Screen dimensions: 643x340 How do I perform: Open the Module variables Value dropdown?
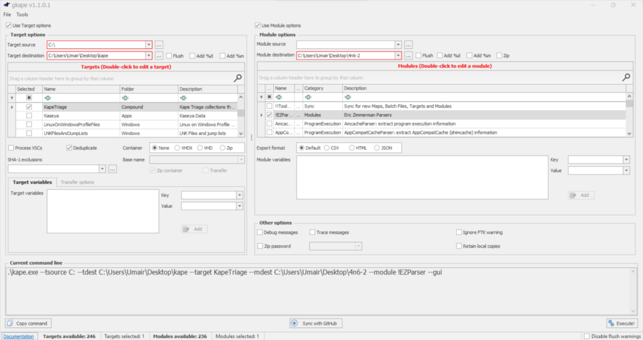626,171
